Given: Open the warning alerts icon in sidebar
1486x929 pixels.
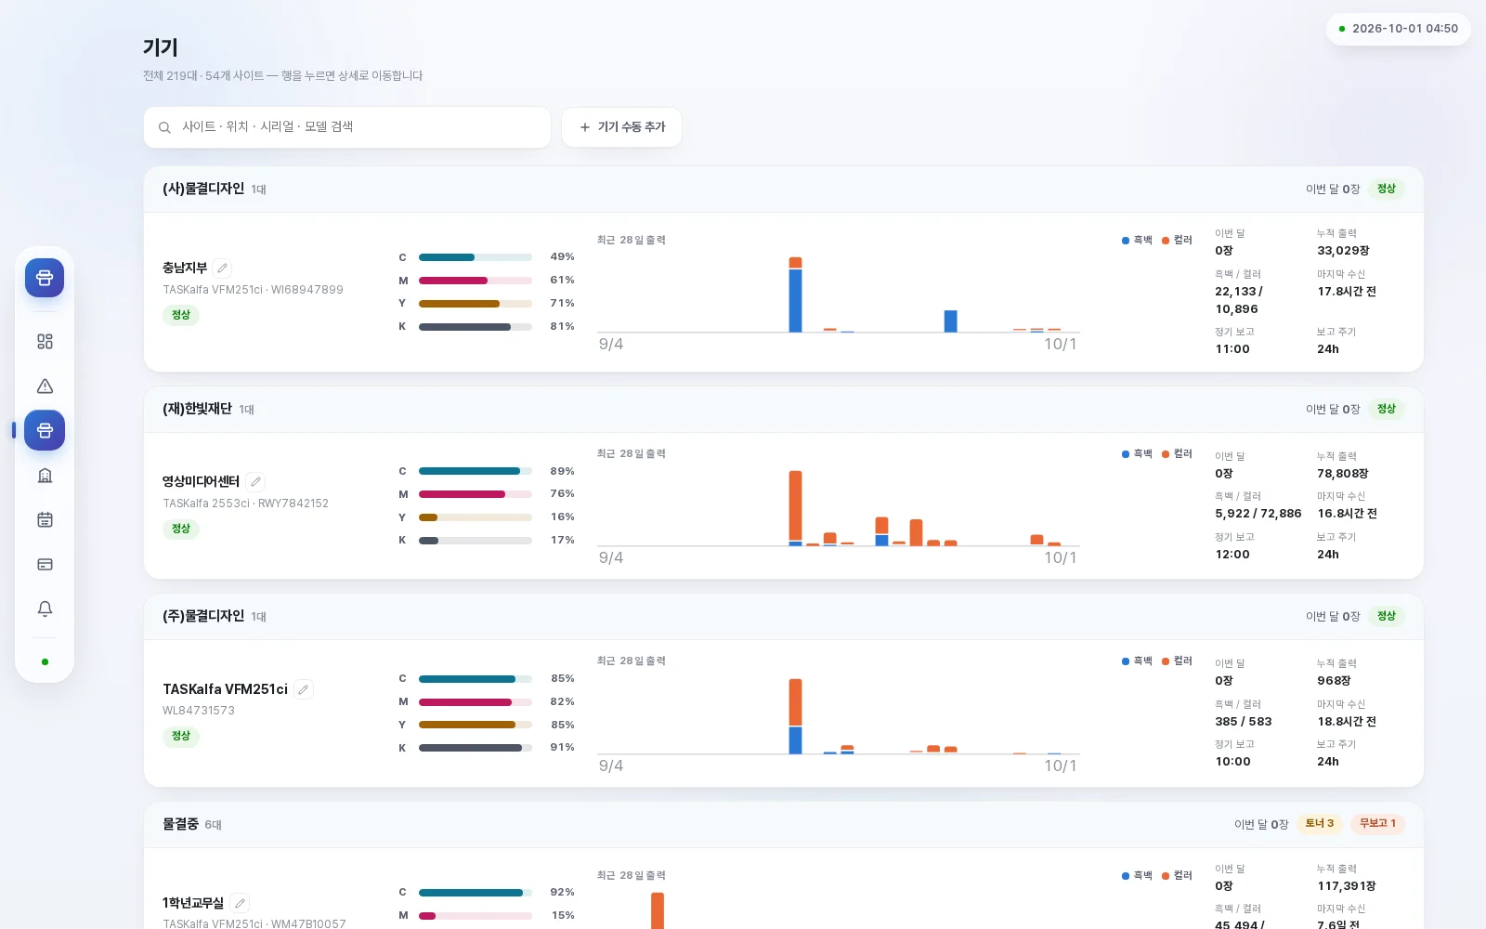Looking at the screenshot, I should 45,386.
